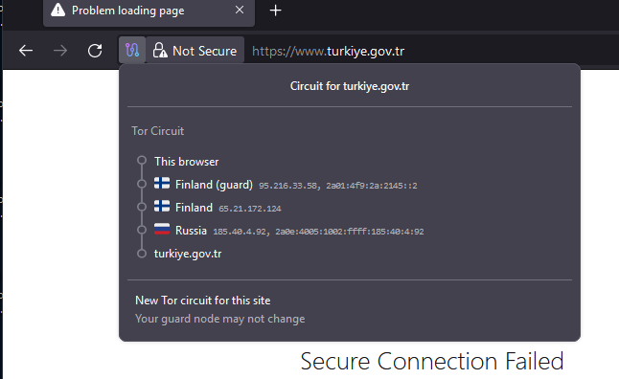Click the guard IP address 95.216.33.58
The image size is (619, 379).
[287, 186]
